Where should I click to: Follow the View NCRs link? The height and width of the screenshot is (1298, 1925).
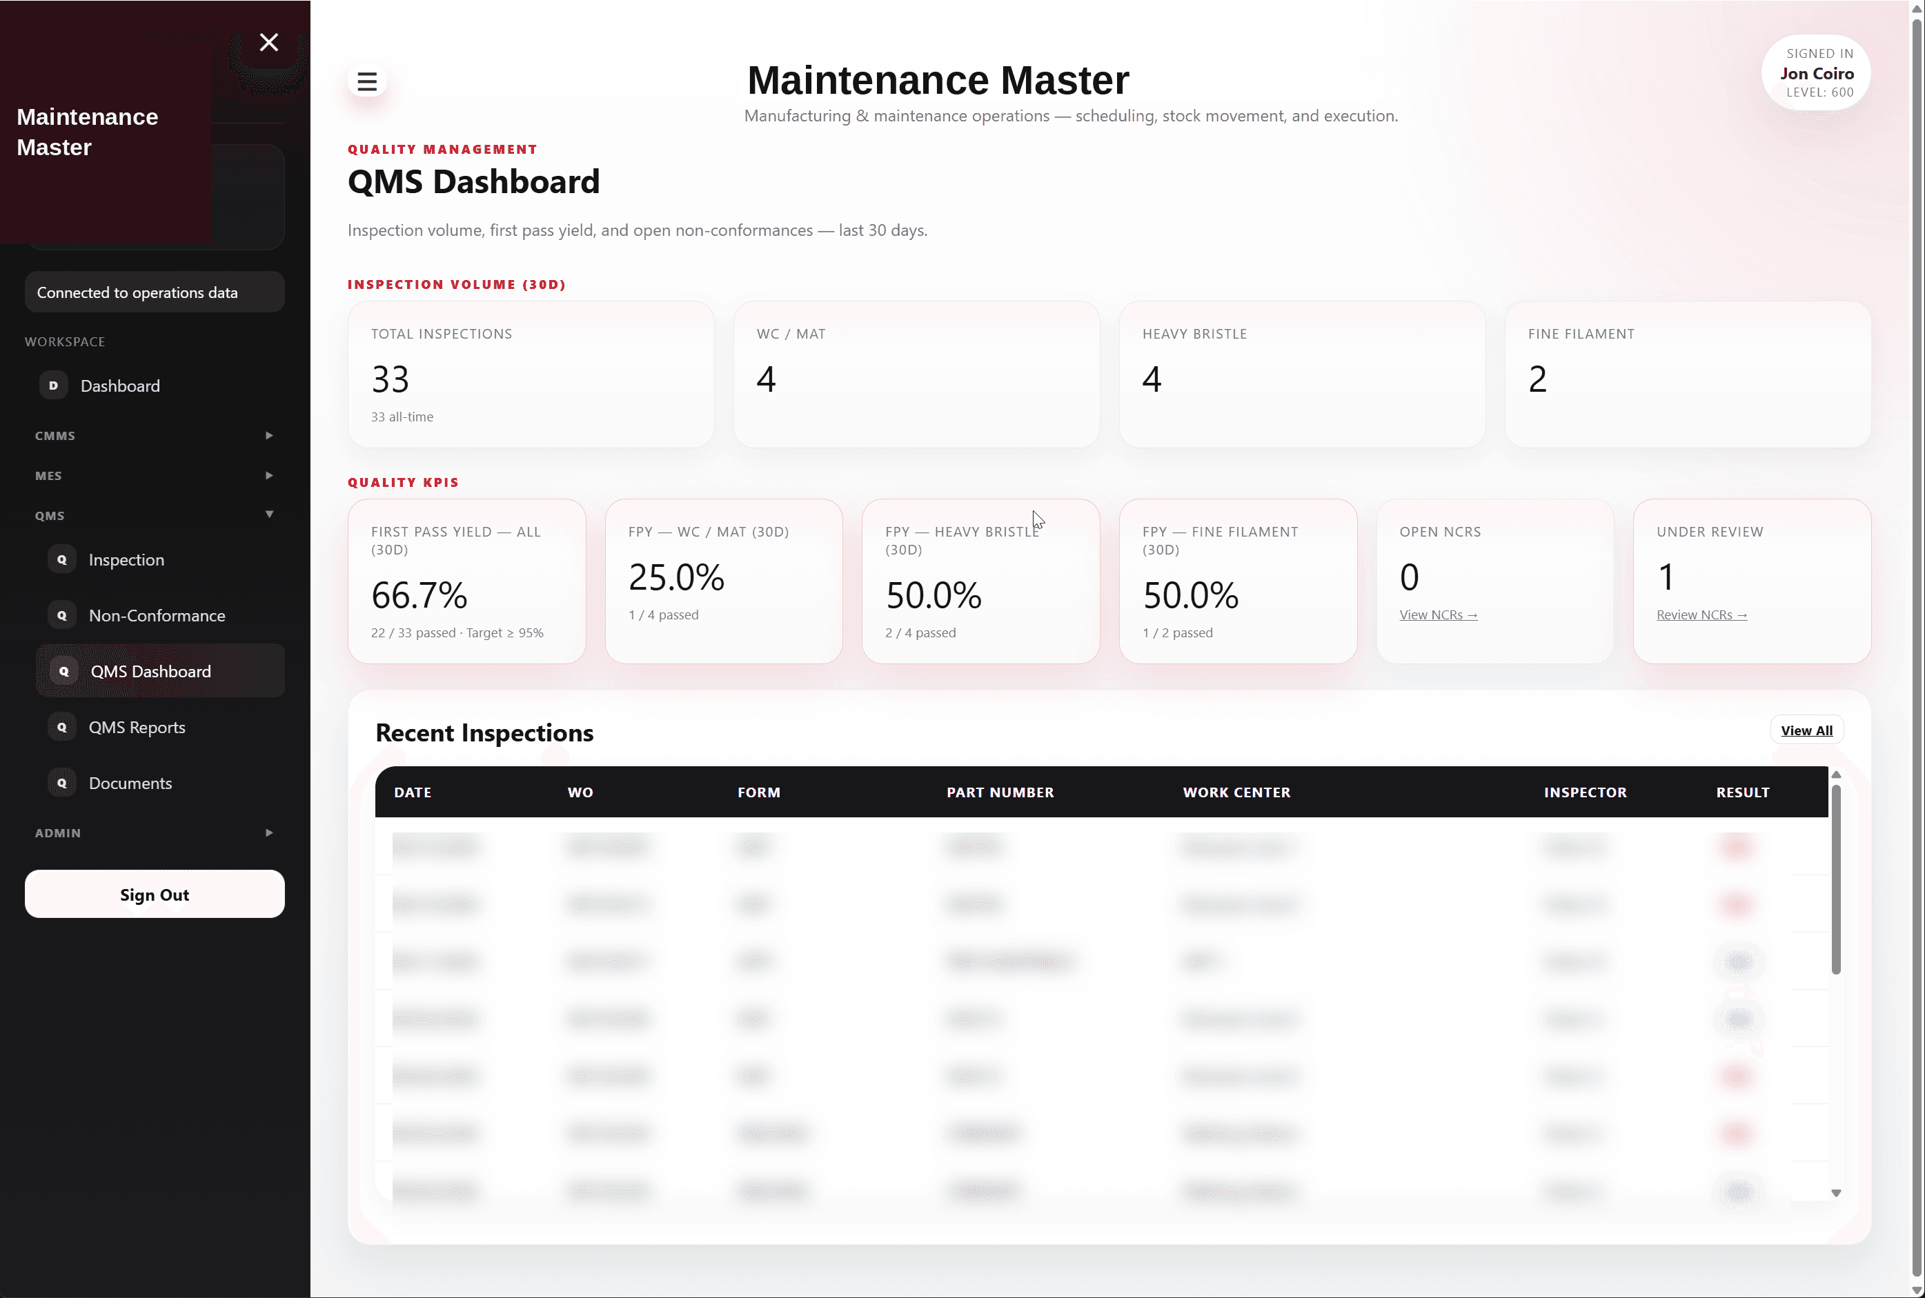[1438, 615]
